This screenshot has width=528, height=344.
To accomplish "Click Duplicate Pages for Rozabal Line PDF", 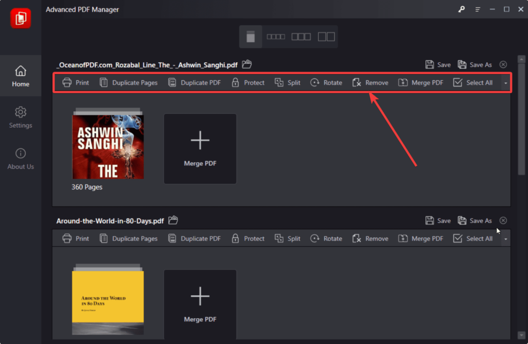I will coord(128,83).
